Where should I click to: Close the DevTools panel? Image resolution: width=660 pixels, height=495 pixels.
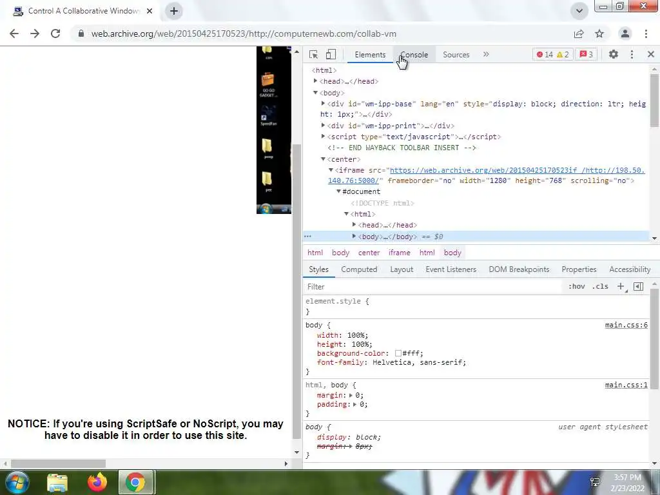point(651,54)
